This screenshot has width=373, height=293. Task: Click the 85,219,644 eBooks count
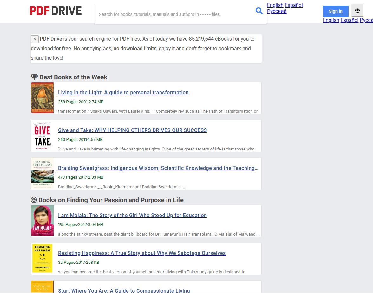(201, 39)
